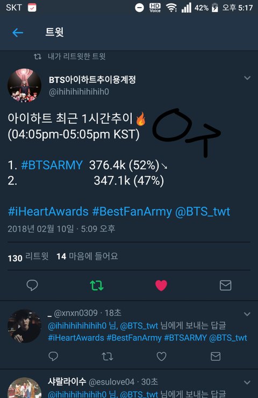This screenshot has height=398, width=258.
Task: Reply to @xnxn0309's comment
Action: point(53,357)
